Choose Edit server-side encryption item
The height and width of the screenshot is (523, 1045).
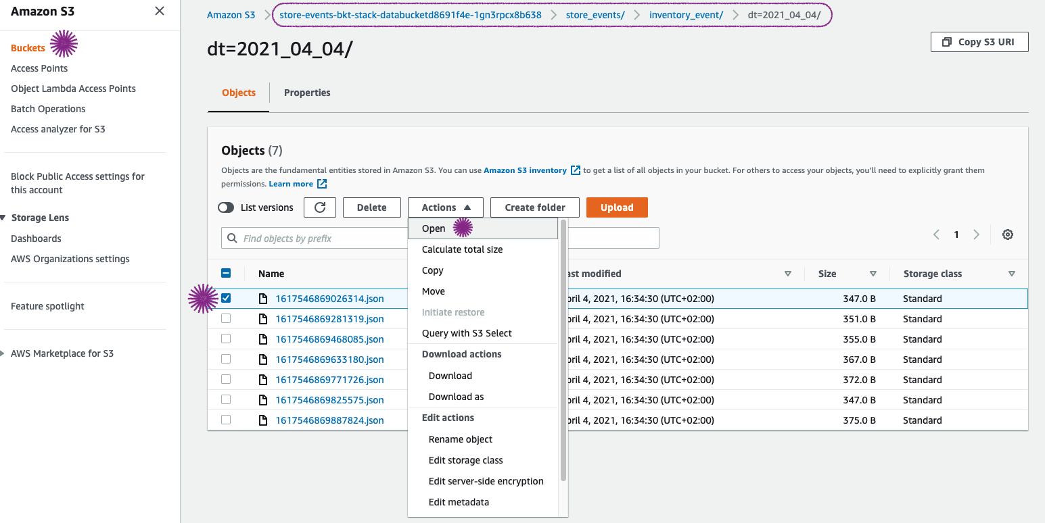(483, 481)
